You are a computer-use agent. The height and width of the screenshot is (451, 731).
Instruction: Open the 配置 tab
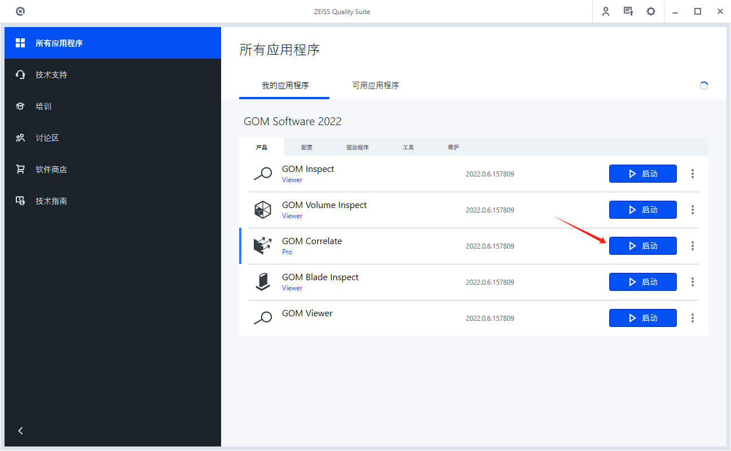click(306, 147)
